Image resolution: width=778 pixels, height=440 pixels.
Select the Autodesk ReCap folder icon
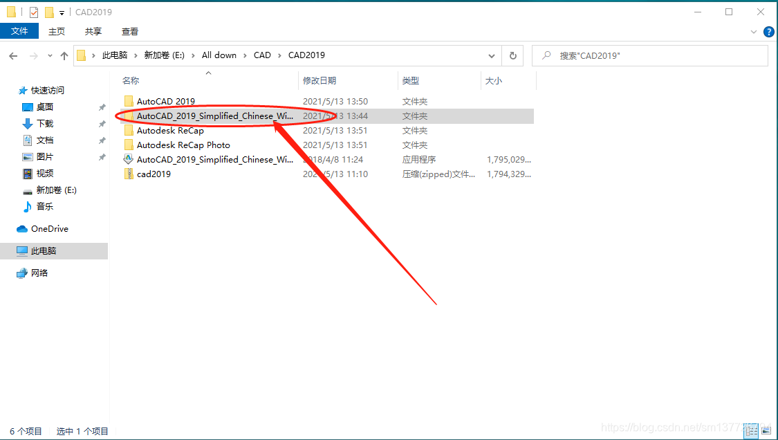pos(129,130)
